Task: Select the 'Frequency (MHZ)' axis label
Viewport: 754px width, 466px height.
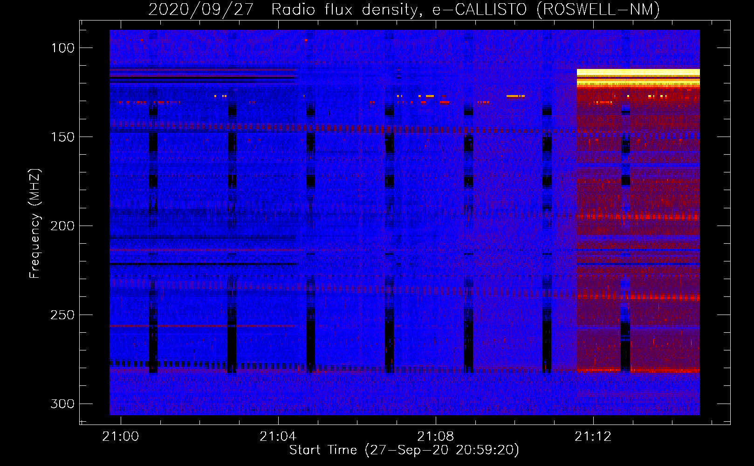Action: [x=35, y=223]
